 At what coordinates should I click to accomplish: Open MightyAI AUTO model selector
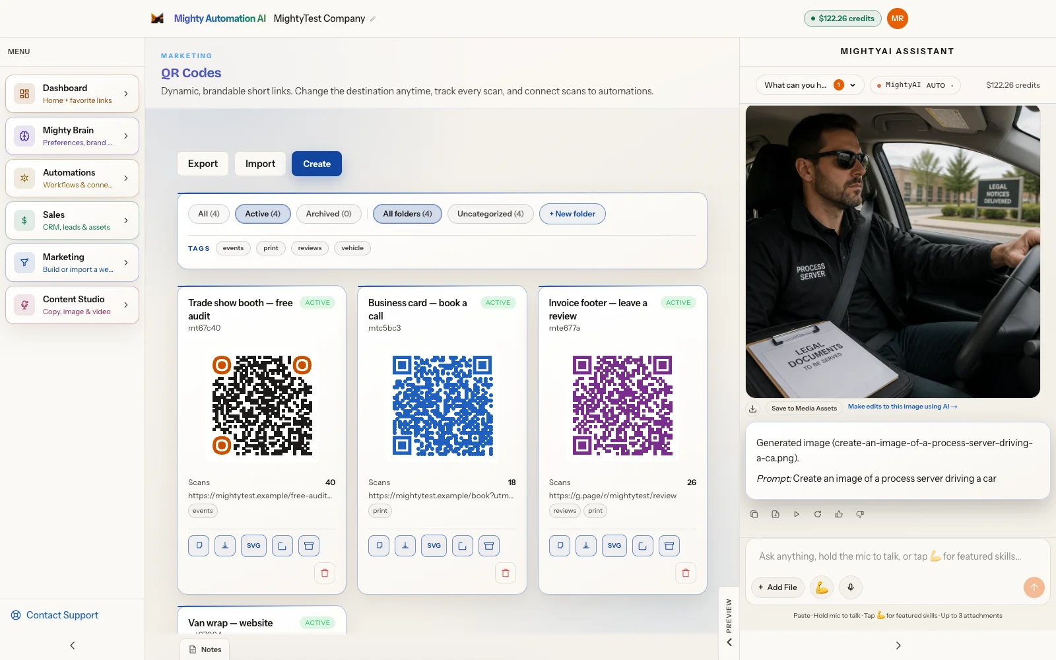(x=915, y=85)
